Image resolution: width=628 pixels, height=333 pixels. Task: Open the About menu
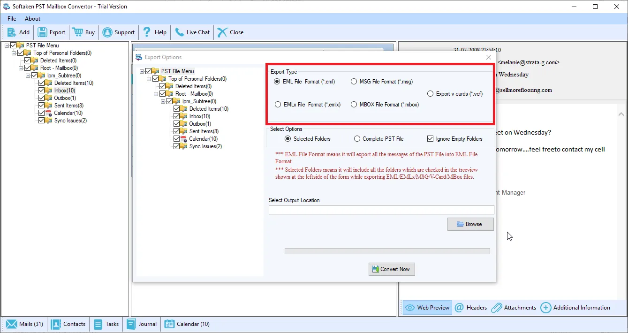[33, 19]
